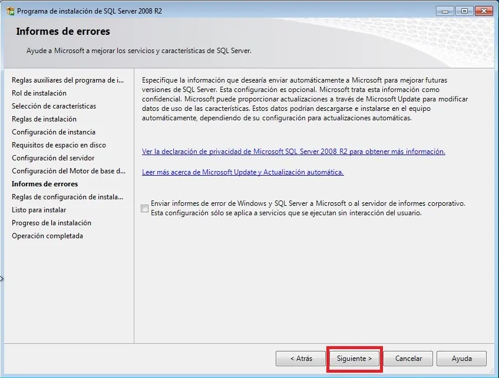The image size is (499, 378).
Task: Cancel setup with the Cancelar button
Action: 408,359
